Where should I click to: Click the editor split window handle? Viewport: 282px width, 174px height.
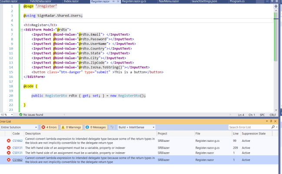tap(276, 7)
